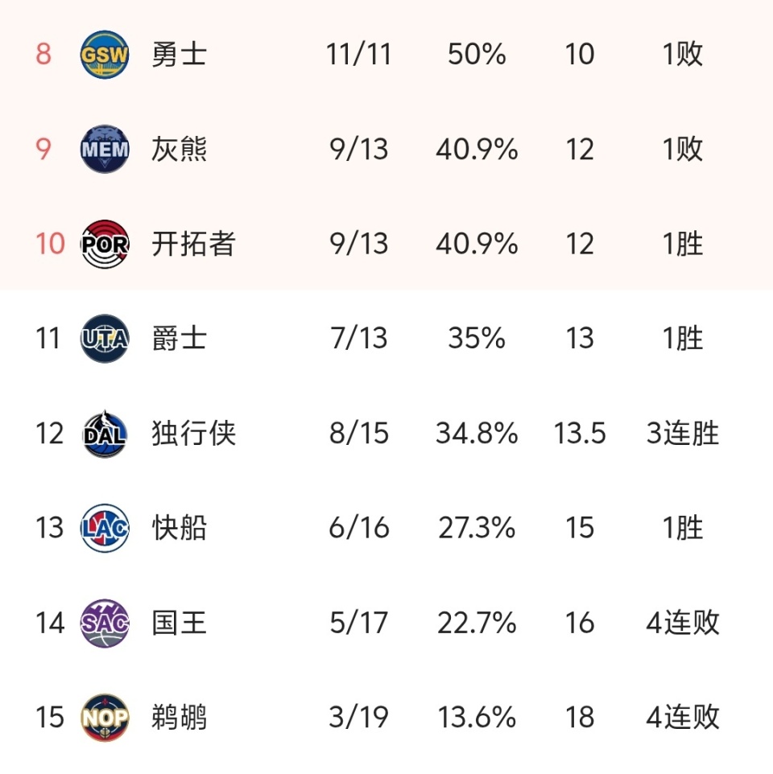Select the 爵士 team name
773x774 pixels.
point(180,339)
